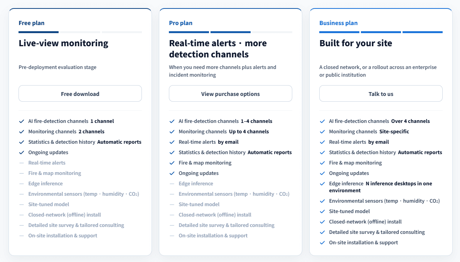The width and height of the screenshot is (460, 262).
Task: Click Business plan's 'Detailed site survey & tailored consulting'
Action: 377,232
